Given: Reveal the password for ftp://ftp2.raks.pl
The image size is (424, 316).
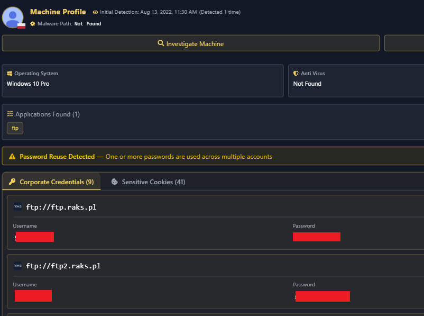Looking at the screenshot, I should (x=322, y=296).
